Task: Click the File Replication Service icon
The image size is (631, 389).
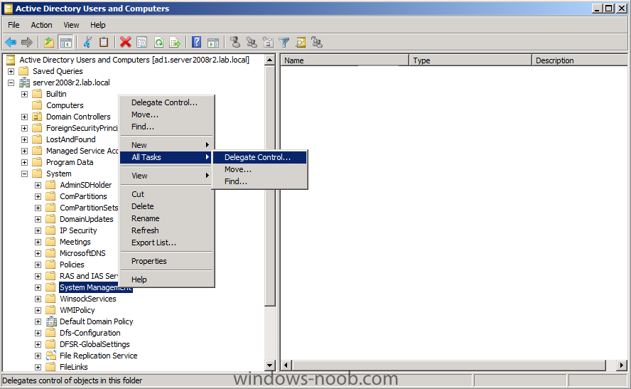Action: [51, 356]
